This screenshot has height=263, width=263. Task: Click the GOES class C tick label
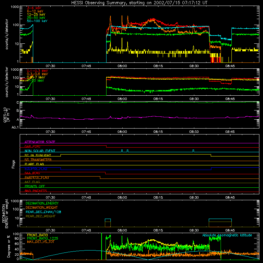18,103
